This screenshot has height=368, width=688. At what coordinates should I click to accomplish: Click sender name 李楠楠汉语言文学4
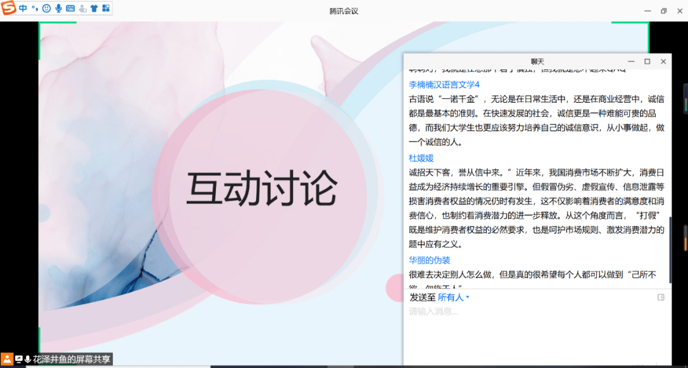click(444, 84)
